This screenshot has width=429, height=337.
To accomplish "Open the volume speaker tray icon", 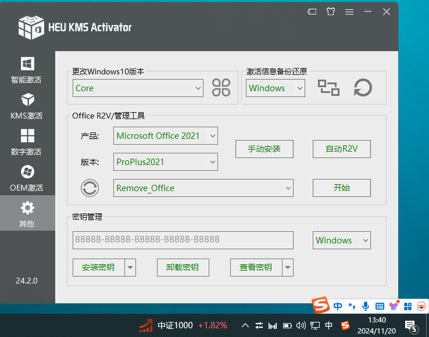I will [x=301, y=325].
